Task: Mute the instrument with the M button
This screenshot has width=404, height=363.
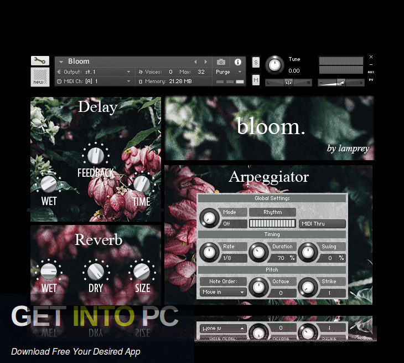Action: pyautogui.click(x=256, y=80)
